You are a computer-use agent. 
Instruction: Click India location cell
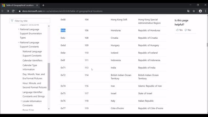coord(113,68)
